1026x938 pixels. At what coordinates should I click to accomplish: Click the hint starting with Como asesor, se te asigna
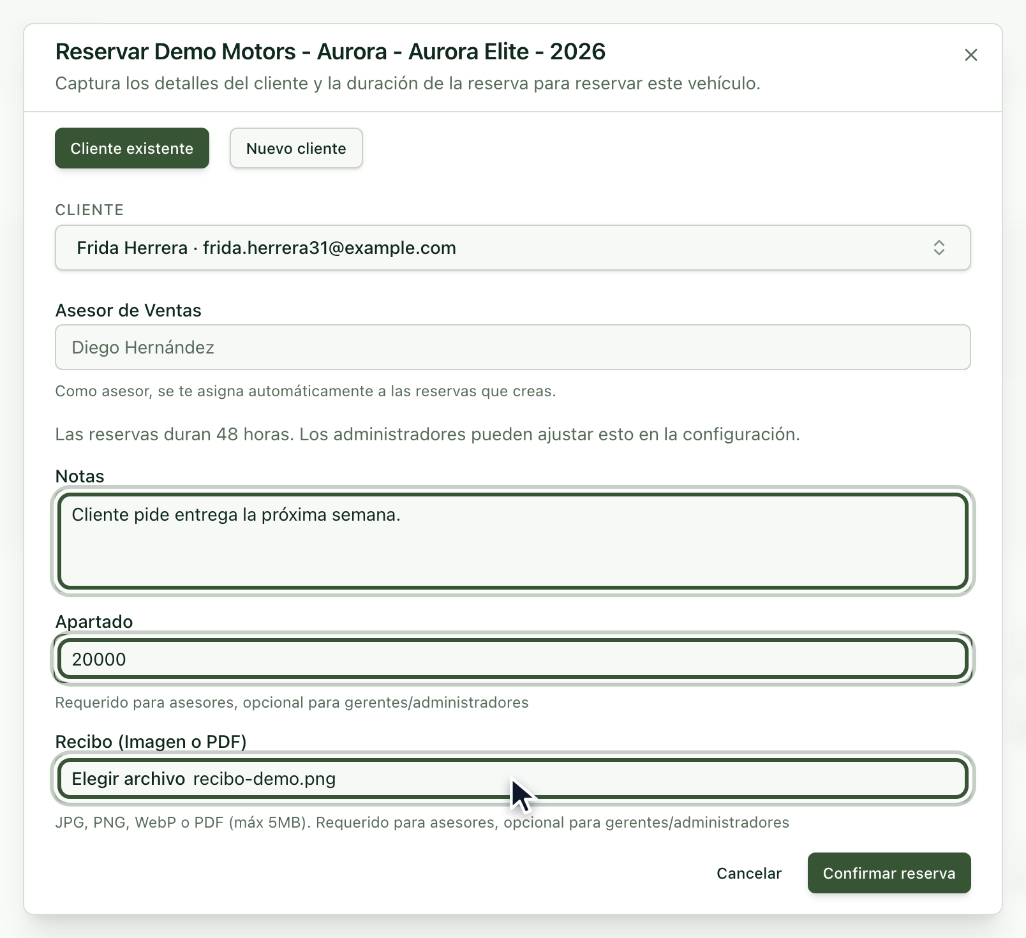306,391
